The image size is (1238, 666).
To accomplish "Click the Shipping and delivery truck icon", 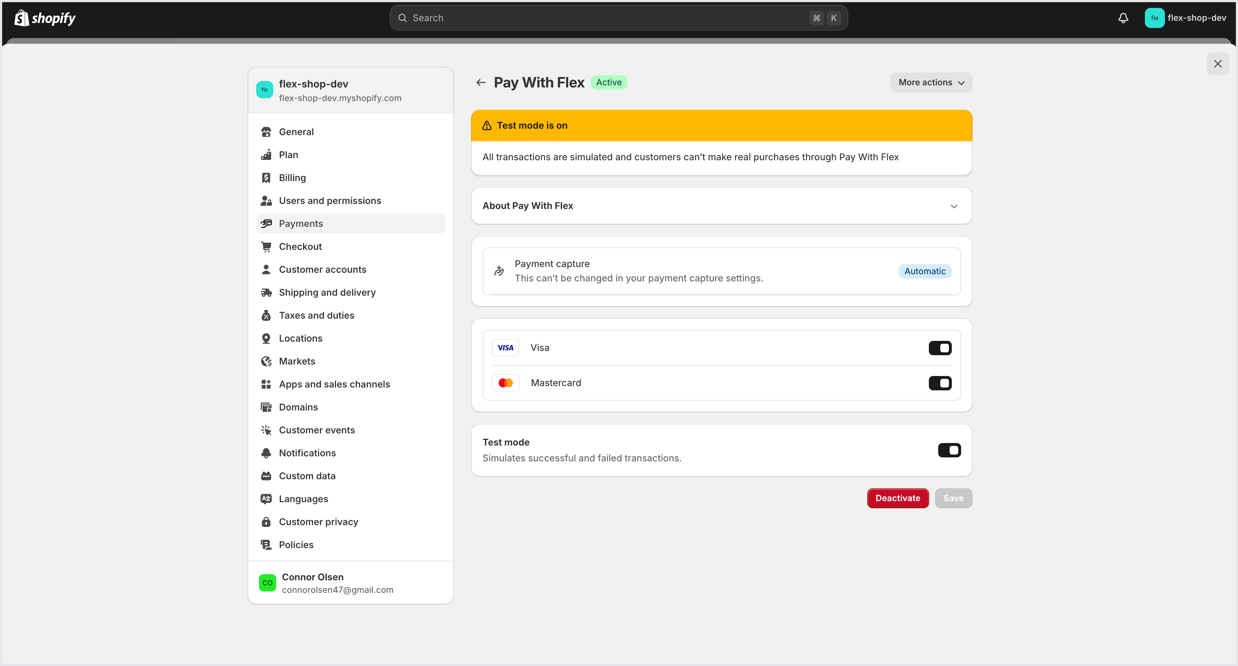I will pyautogui.click(x=266, y=292).
